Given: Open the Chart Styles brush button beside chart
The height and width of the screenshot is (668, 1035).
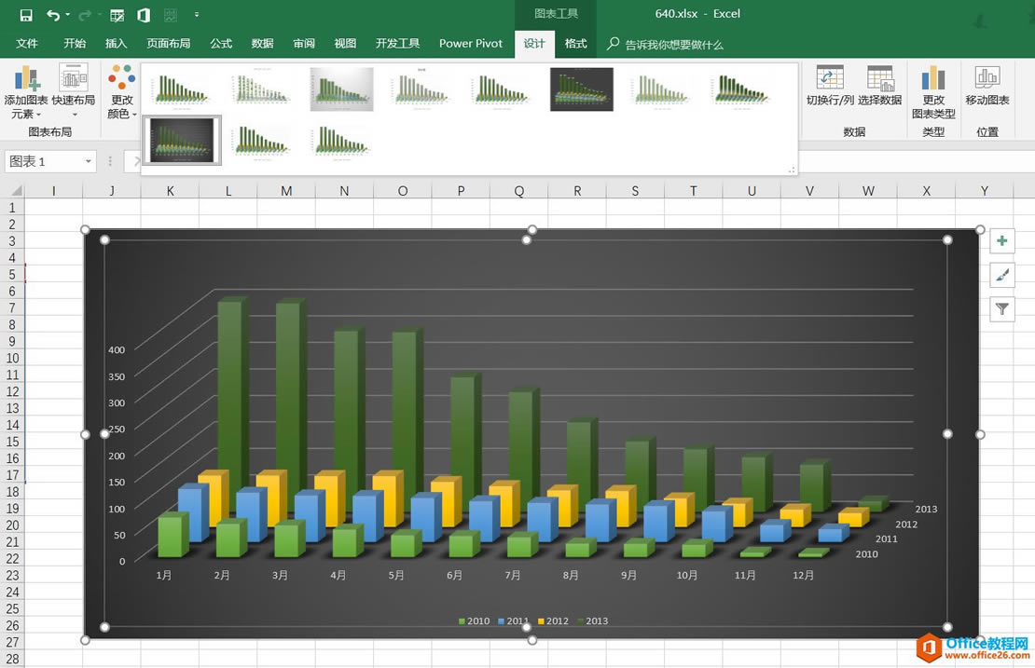Looking at the screenshot, I should (x=1001, y=275).
